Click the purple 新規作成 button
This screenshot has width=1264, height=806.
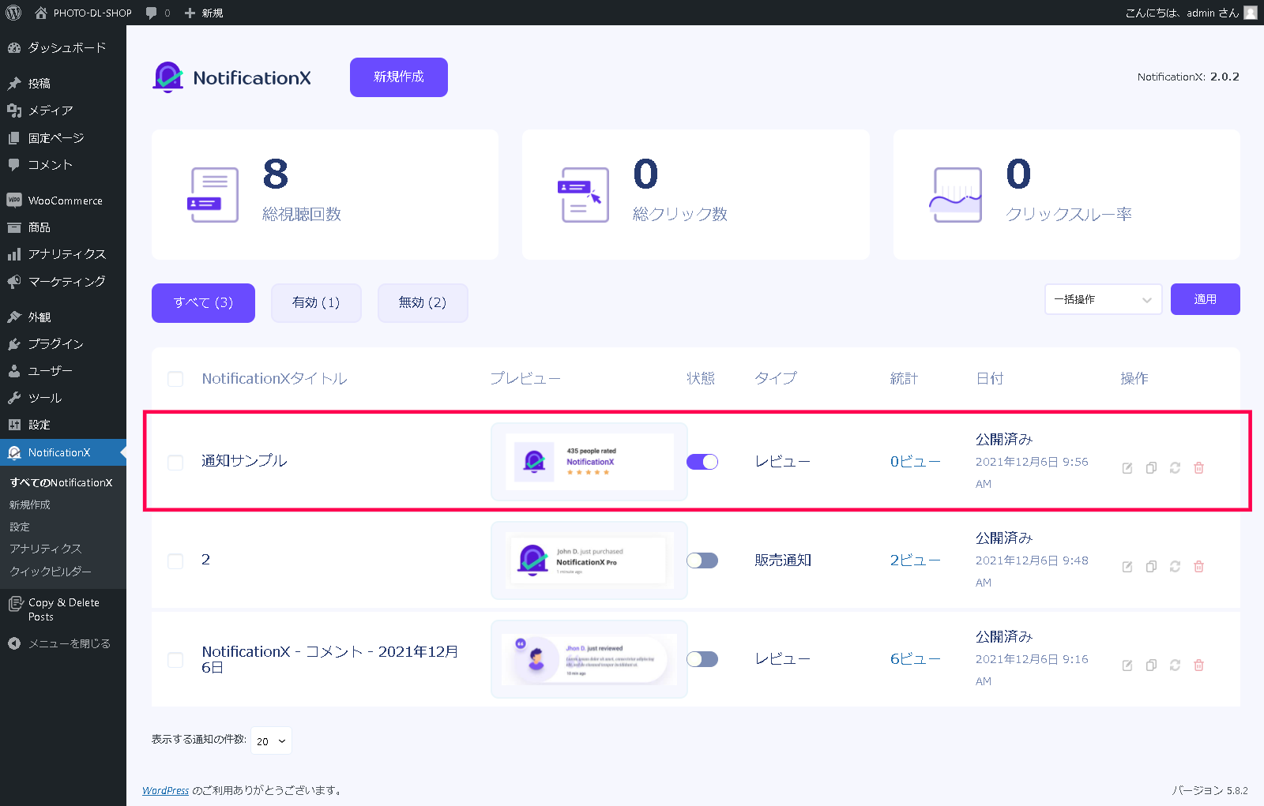399,77
